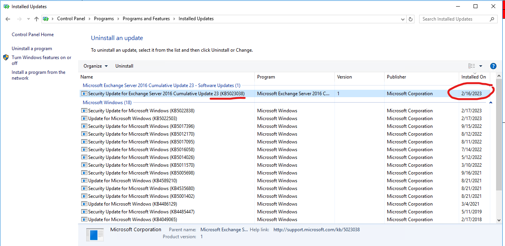The height and width of the screenshot is (246, 505).
Task: Click the Uninstall toolbar button
Action: point(124,66)
